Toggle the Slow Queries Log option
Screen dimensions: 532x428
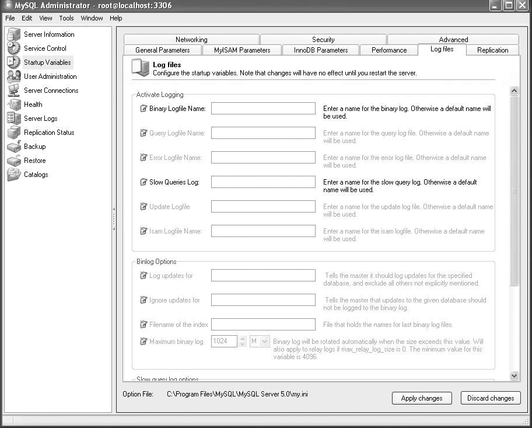[143, 182]
